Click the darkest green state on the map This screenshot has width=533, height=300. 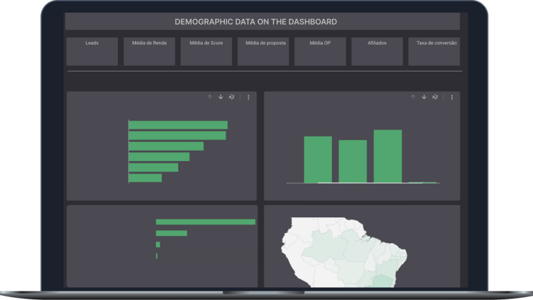pos(383,282)
